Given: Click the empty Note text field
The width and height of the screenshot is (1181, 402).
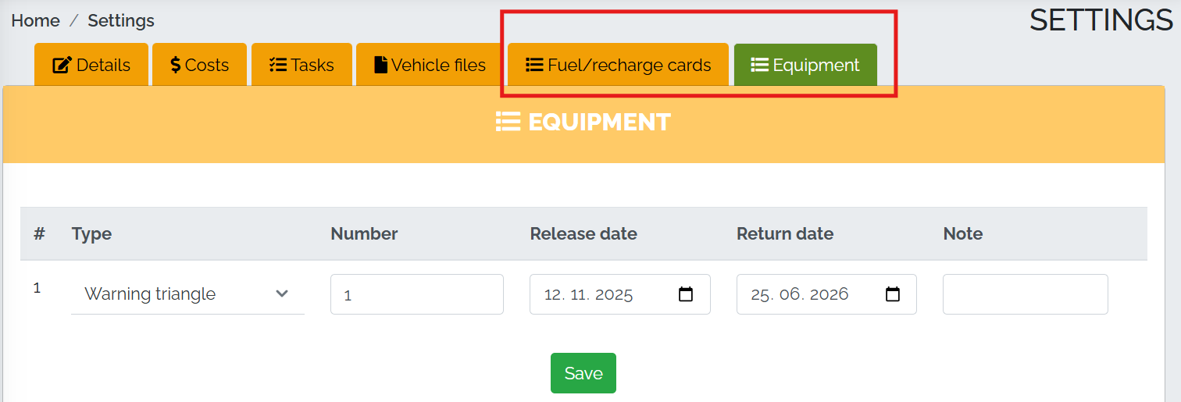Looking at the screenshot, I should coord(1025,294).
